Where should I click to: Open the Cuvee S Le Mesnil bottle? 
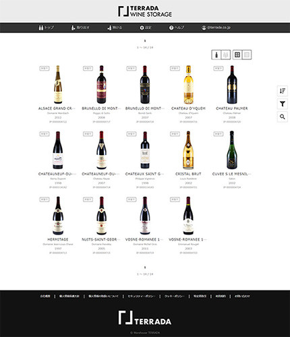232,150
